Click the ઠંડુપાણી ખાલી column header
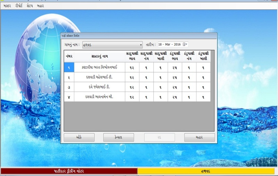 [203, 56]
